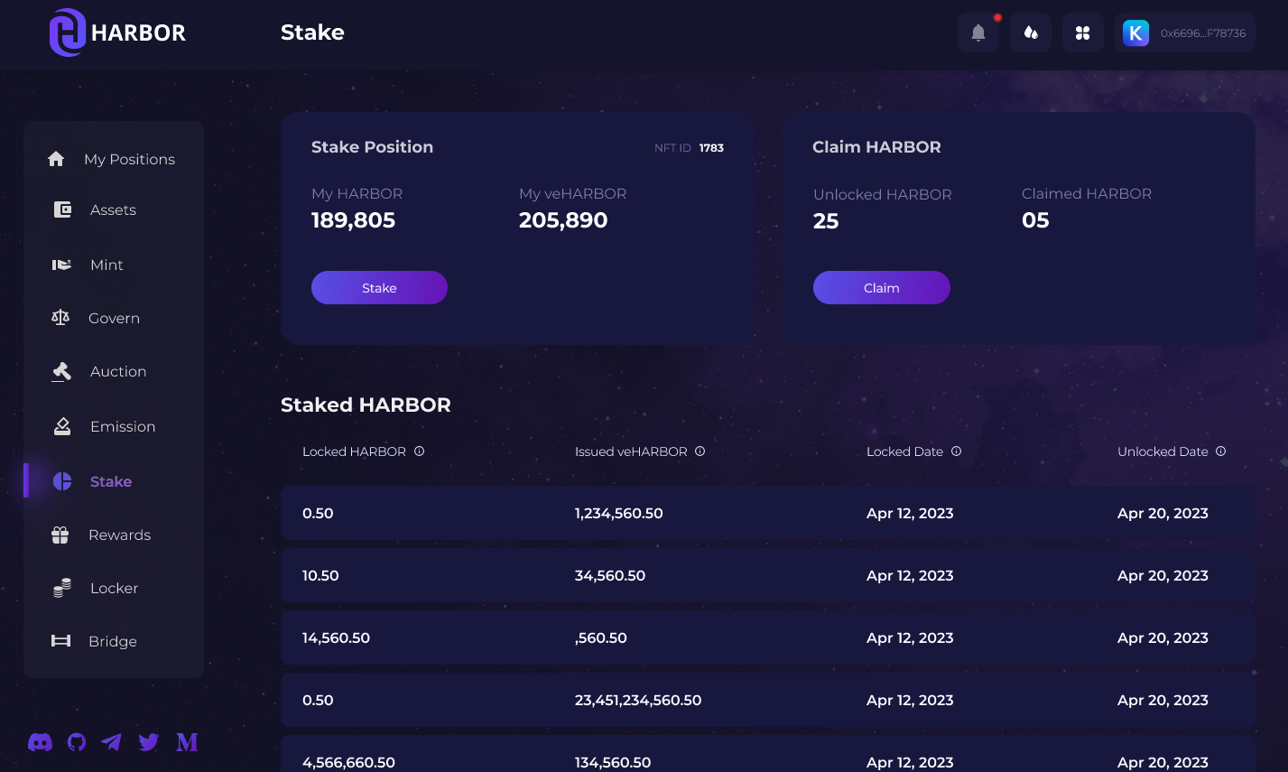Click the Keplr wallet icon in header
Screen dimensions: 1288x772
pos(1135,33)
